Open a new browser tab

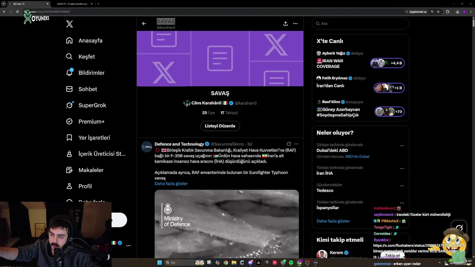[98, 4]
